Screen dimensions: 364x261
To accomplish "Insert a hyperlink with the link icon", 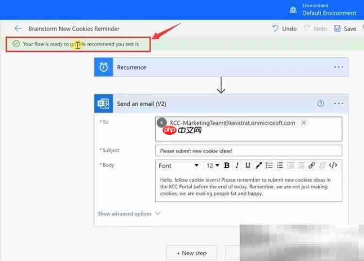I will tap(312, 165).
